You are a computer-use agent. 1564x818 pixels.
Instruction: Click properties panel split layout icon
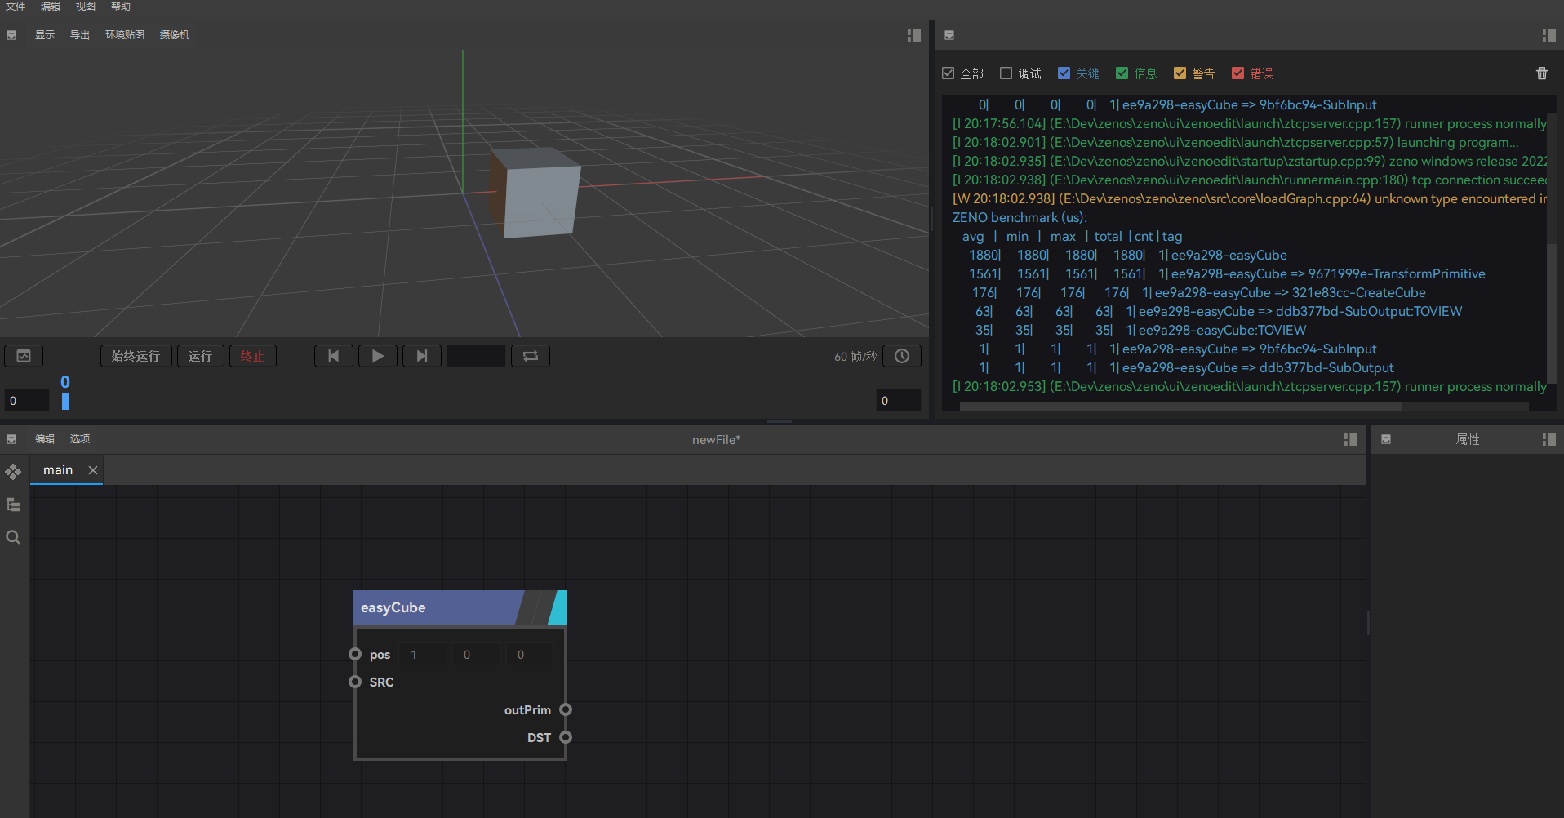[1548, 439]
